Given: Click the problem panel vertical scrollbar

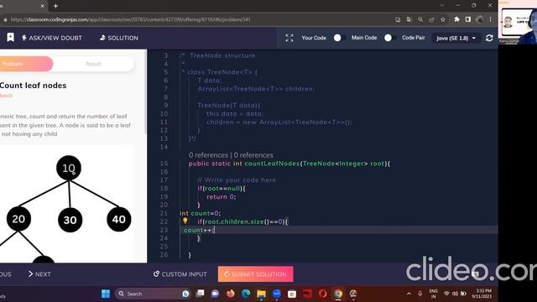Looking at the screenshot, I should [145, 92].
